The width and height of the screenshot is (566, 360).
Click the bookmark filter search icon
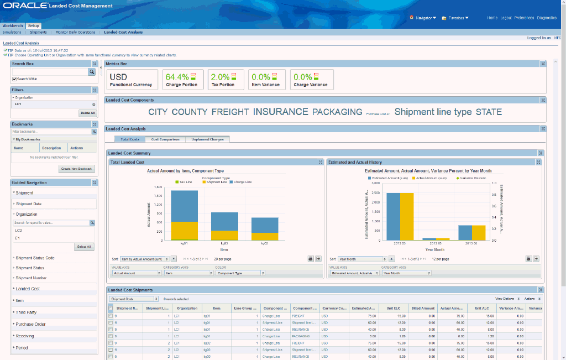[x=94, y=132]
